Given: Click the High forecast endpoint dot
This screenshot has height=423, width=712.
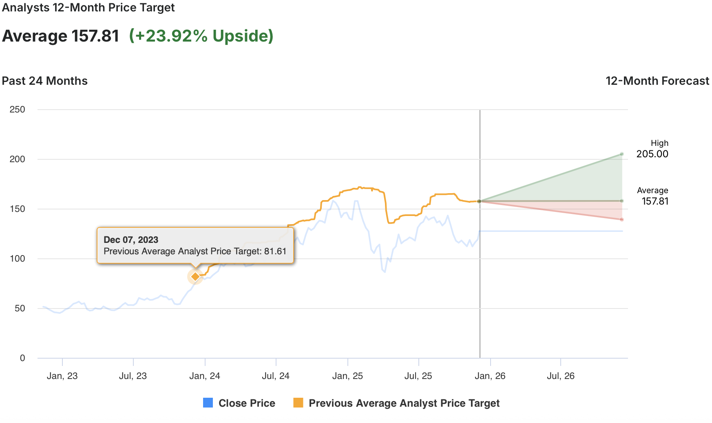Looking at the screenshot, I should click(x=621, y=154).
